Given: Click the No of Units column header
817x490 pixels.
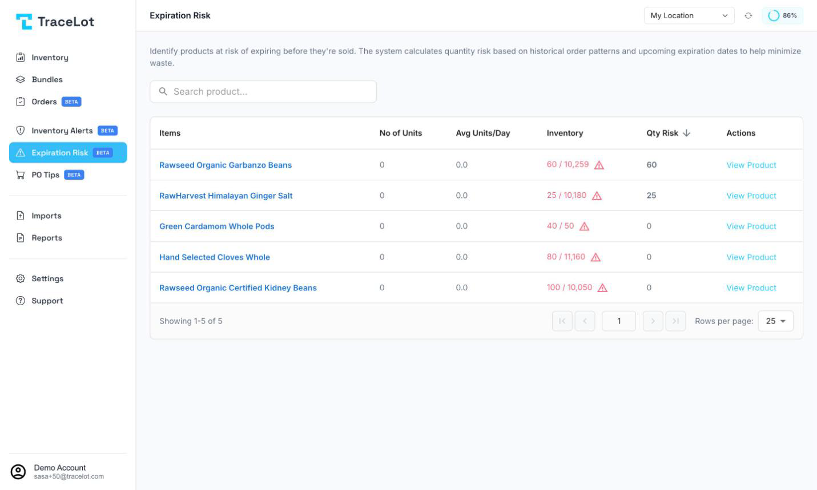Looking at the screenshot, I should point(401,133).
